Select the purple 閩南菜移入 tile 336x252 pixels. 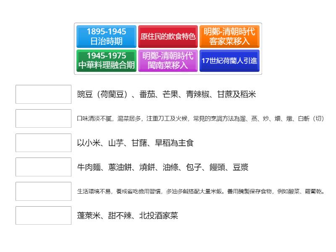[x=168, y=61]
